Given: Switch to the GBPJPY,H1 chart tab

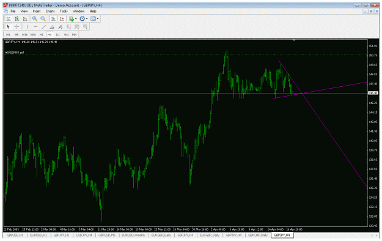Looking at the screenshot, I should [61, 235].
